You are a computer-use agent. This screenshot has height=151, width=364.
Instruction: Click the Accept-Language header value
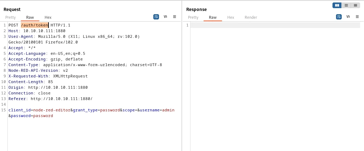pos(68,54)
